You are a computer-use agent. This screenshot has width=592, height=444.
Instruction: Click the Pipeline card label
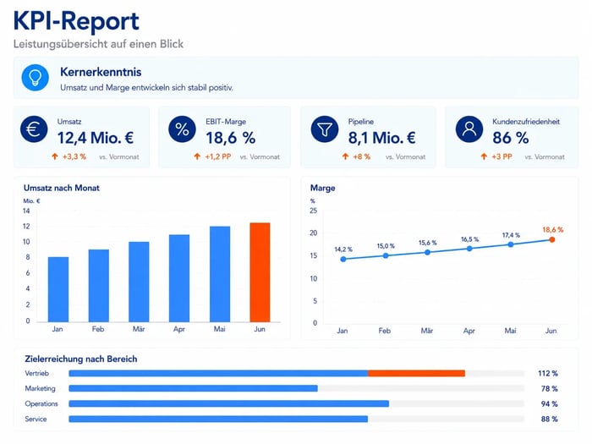click(361, 122)
